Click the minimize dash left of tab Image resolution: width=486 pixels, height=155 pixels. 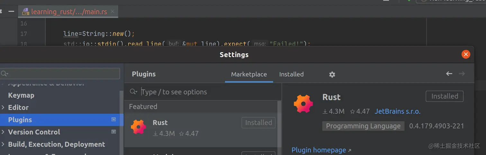point(11,11)
